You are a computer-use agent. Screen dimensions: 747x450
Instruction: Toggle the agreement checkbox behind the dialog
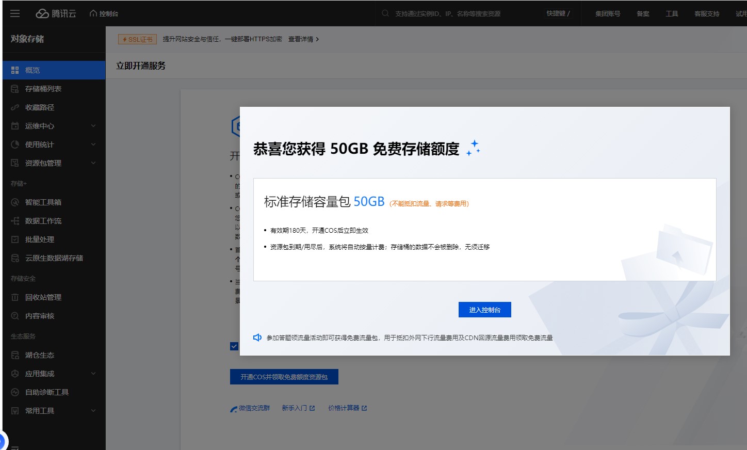234,346
